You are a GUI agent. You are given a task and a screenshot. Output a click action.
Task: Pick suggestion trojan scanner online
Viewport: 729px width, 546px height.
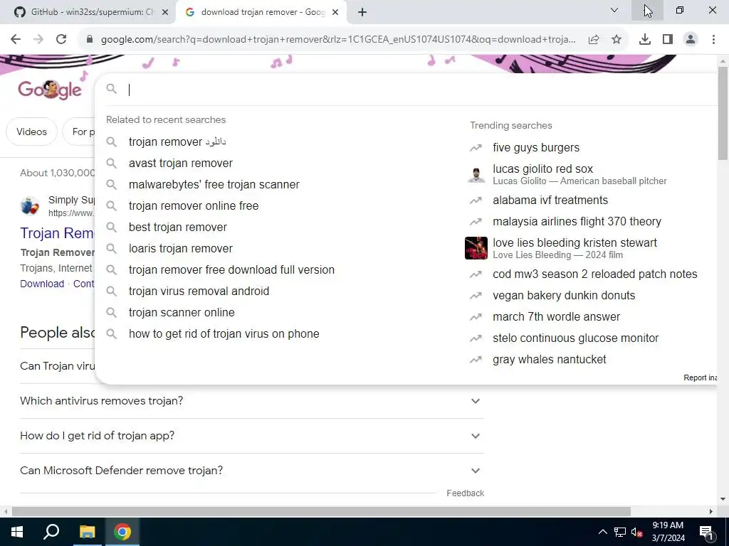pos(182,313)
